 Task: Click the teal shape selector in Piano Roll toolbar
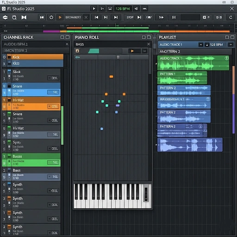point(94,51)
